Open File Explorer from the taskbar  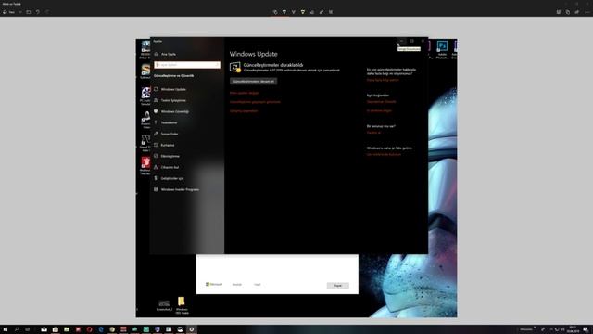pos(67,329)
